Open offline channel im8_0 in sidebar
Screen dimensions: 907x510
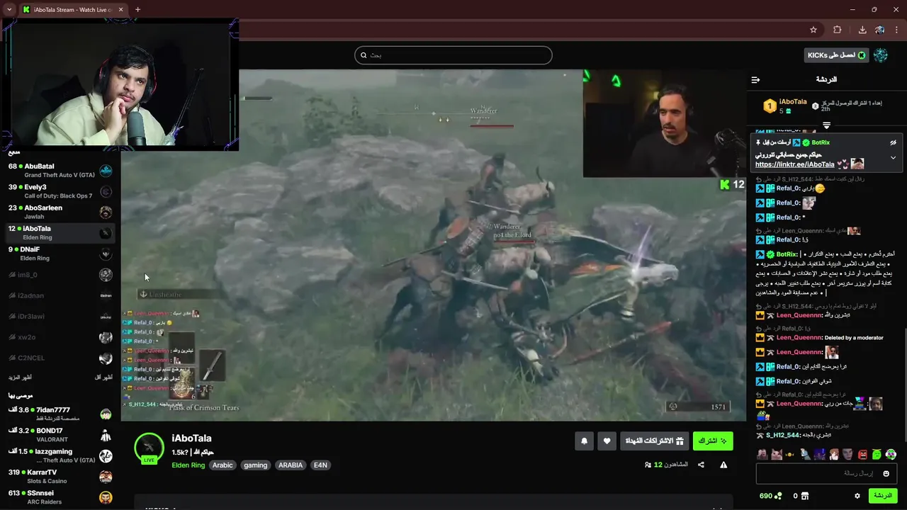(x=60, y=275)
